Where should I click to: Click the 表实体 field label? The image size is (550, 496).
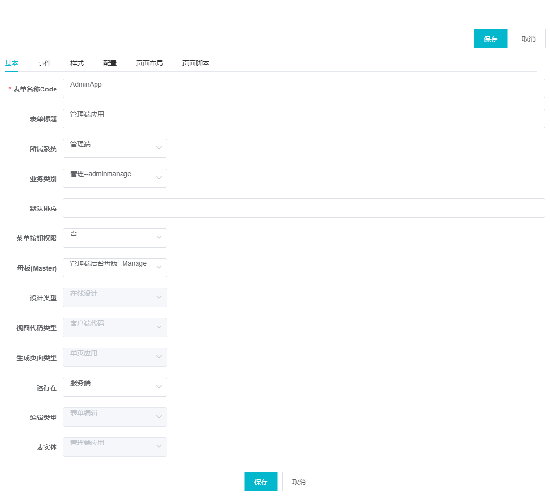tap(47, 448)
